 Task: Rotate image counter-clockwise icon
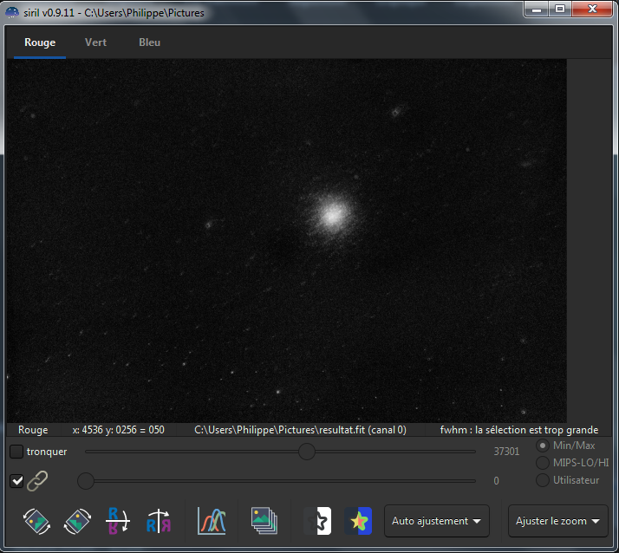click(x=36, y=521)
